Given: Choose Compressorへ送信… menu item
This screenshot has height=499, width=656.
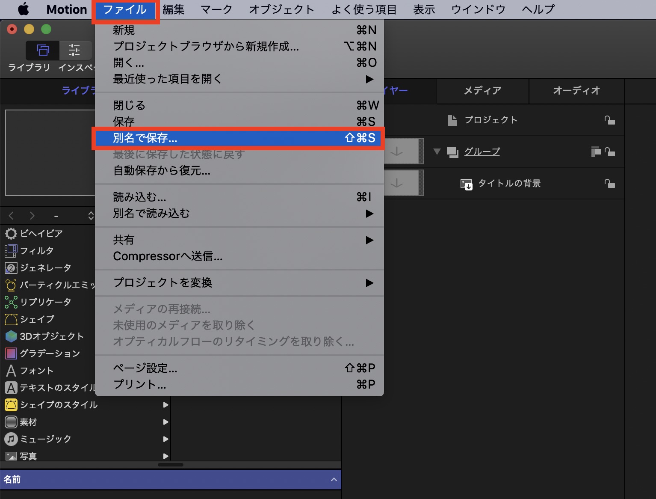Looking at the screenshot, I should (x=239, y=256).
